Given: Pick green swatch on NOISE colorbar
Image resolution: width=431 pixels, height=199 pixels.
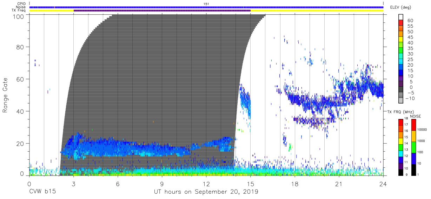Looking at the screenshot, I should click(413, 147).
